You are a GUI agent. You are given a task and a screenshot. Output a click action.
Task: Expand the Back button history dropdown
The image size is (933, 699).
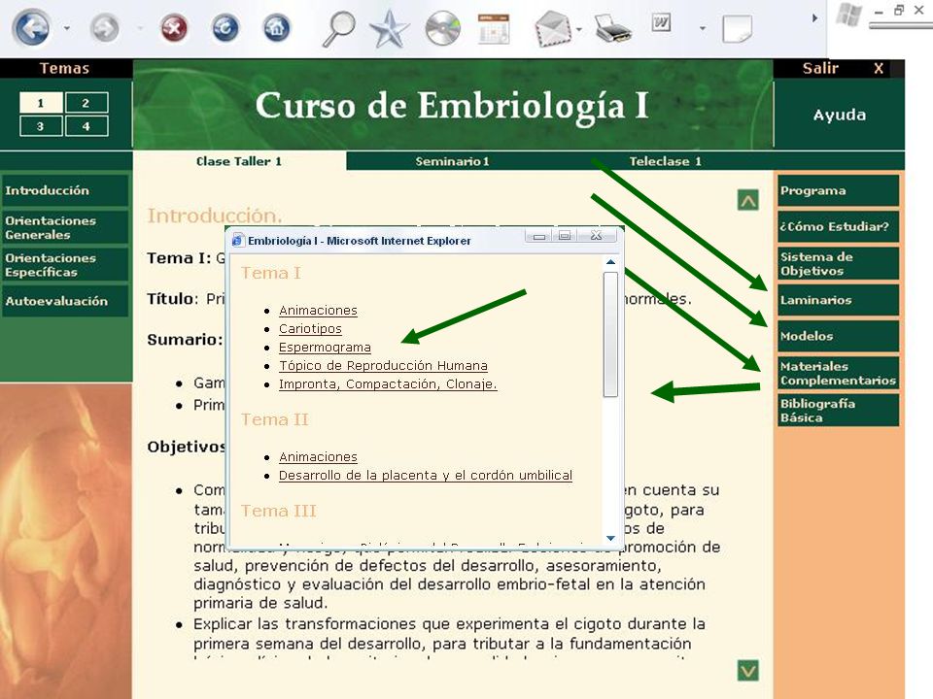pyautogui.click(x=67, y=28)
